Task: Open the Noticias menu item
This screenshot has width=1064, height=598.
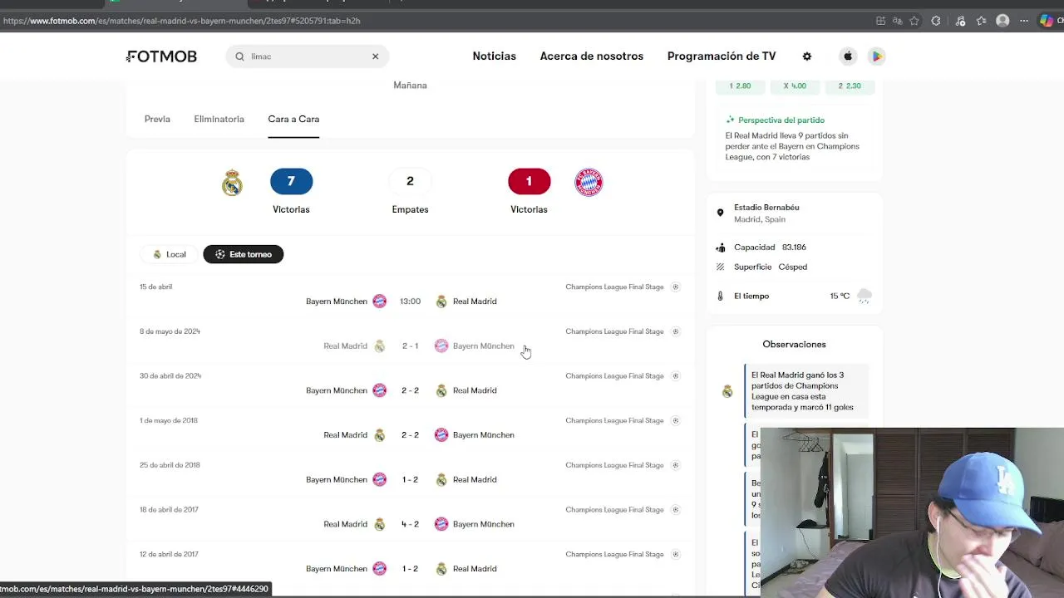Action: click(495, 56)
